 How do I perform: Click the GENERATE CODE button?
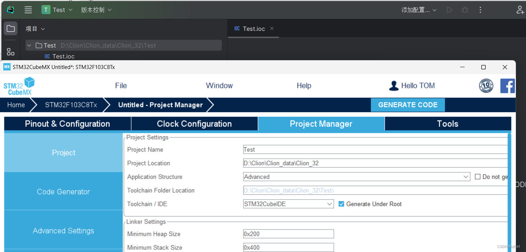pyautogui.click(x=408, y=105)
